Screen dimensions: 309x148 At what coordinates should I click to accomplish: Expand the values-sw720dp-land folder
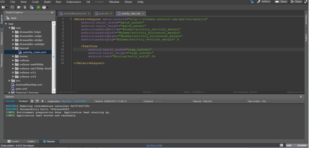tap(13, 68)
